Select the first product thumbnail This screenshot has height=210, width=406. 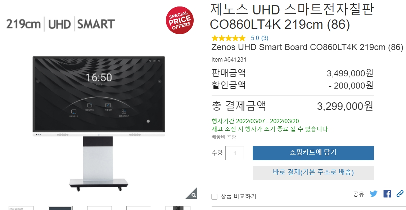tap(21, 208)
